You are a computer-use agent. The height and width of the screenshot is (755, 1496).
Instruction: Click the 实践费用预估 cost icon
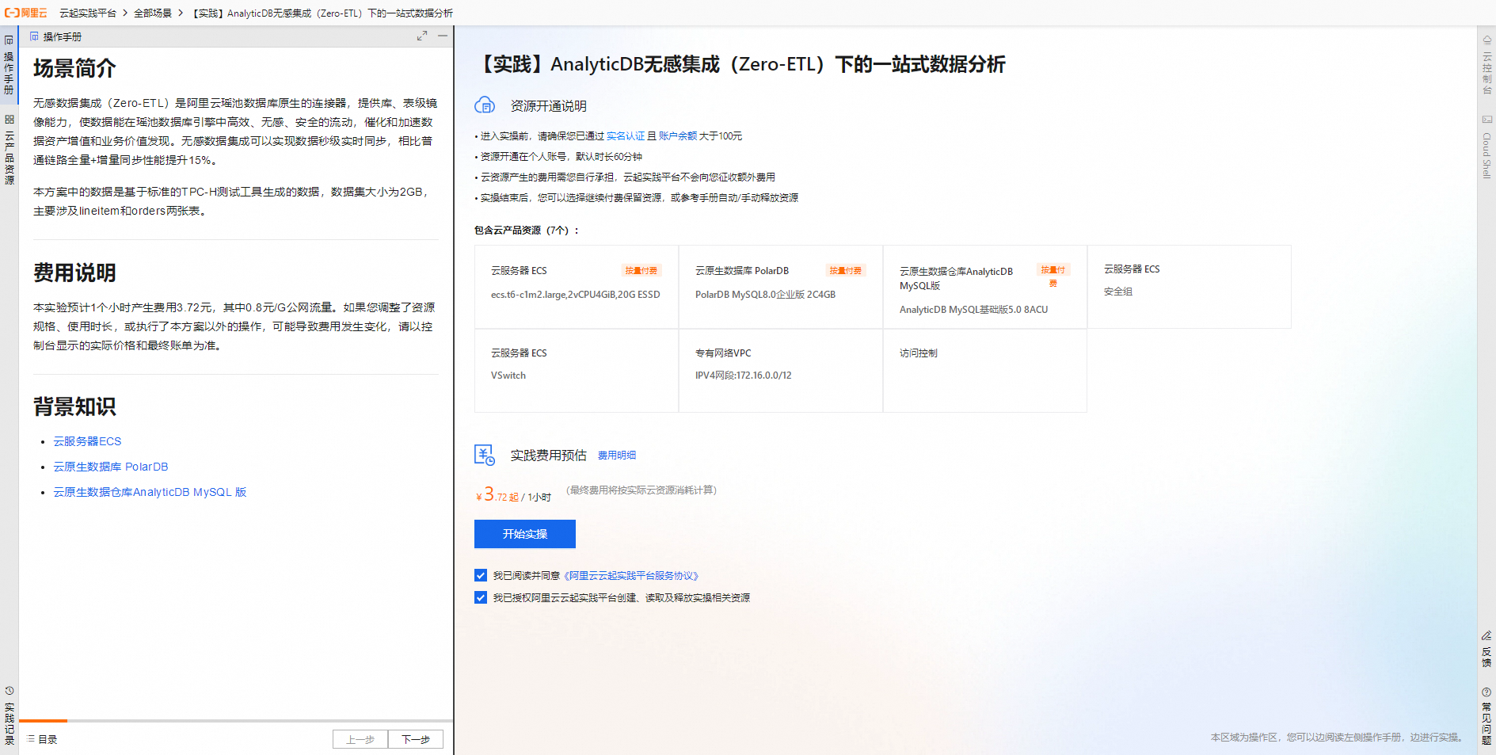485,455
